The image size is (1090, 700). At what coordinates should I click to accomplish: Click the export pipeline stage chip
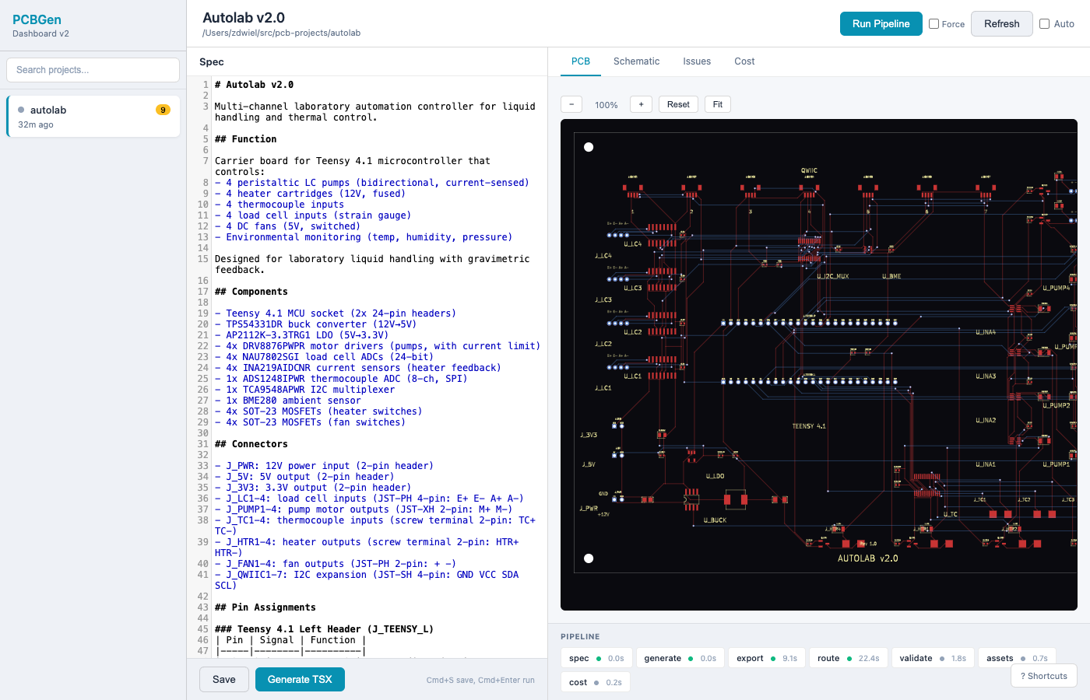[x=766, y=658]
